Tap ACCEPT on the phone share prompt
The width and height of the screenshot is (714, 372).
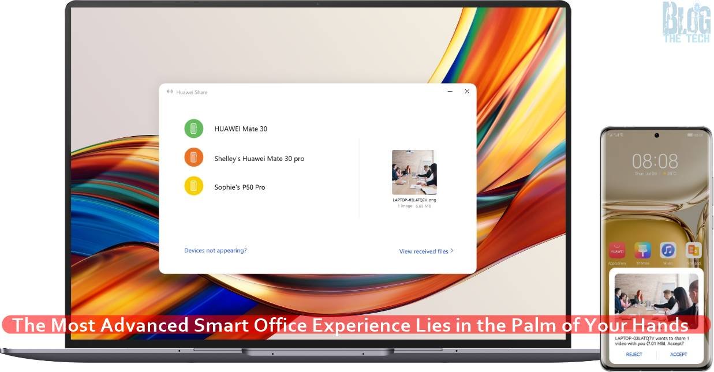[x=678, y=355]
